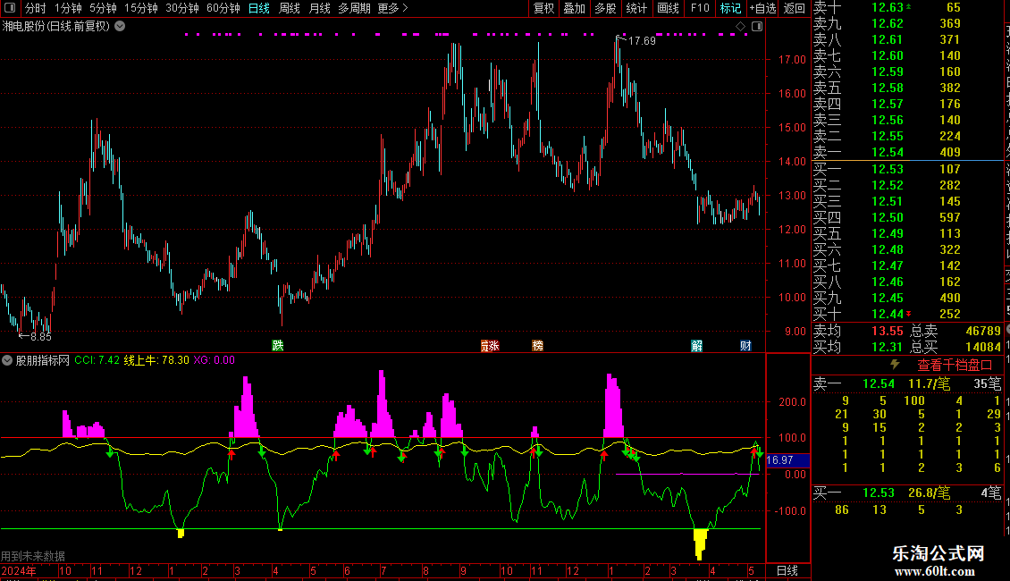Select the 卖一 12.54 quote row
The image size is (1010, 581).
tap(907, 153)
